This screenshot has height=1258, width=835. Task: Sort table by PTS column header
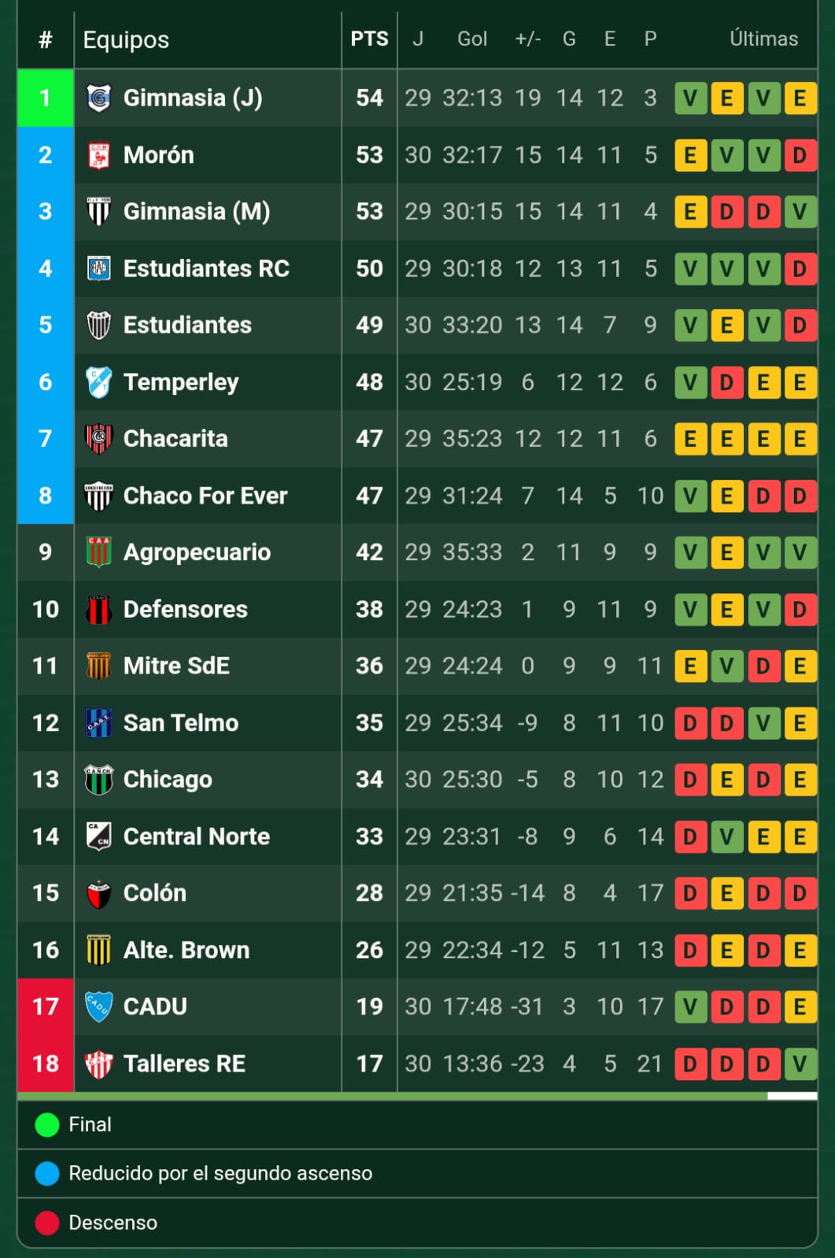(x=369, y=39)
